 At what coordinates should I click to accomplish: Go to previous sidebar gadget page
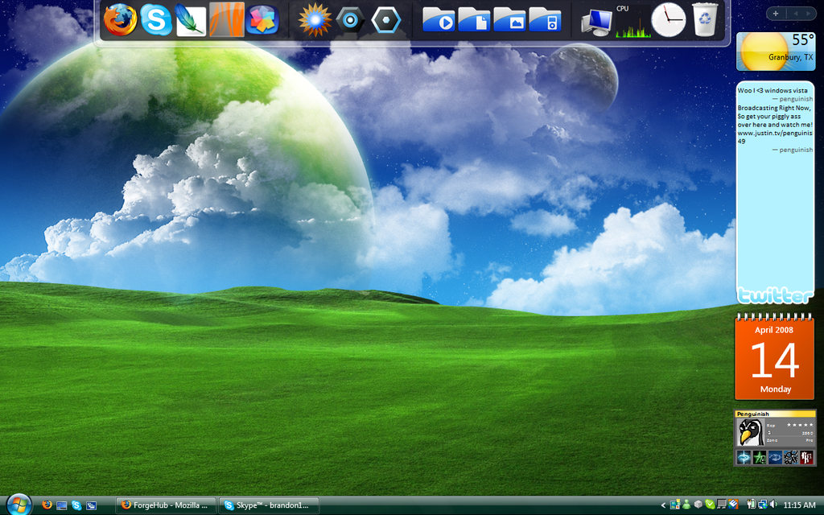click(x=796, y=14)
